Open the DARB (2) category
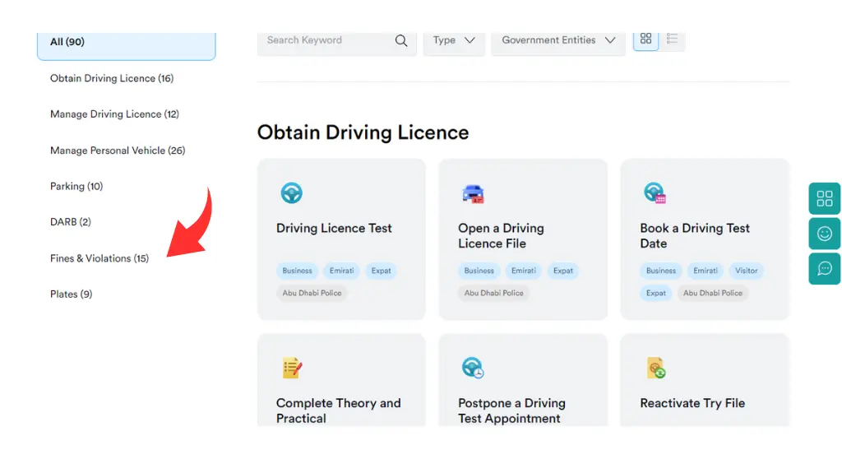 (71, 222)
